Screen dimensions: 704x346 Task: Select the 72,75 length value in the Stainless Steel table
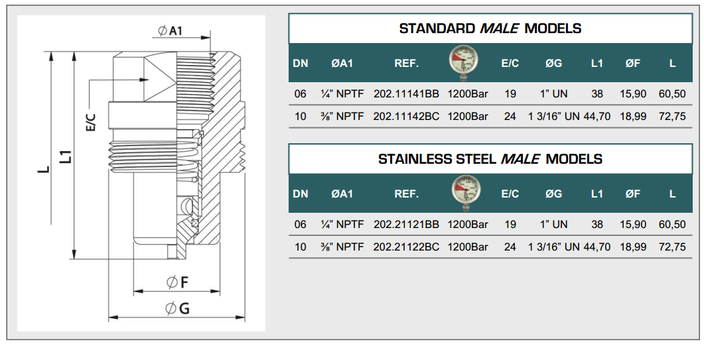click(x=672, y=247)
